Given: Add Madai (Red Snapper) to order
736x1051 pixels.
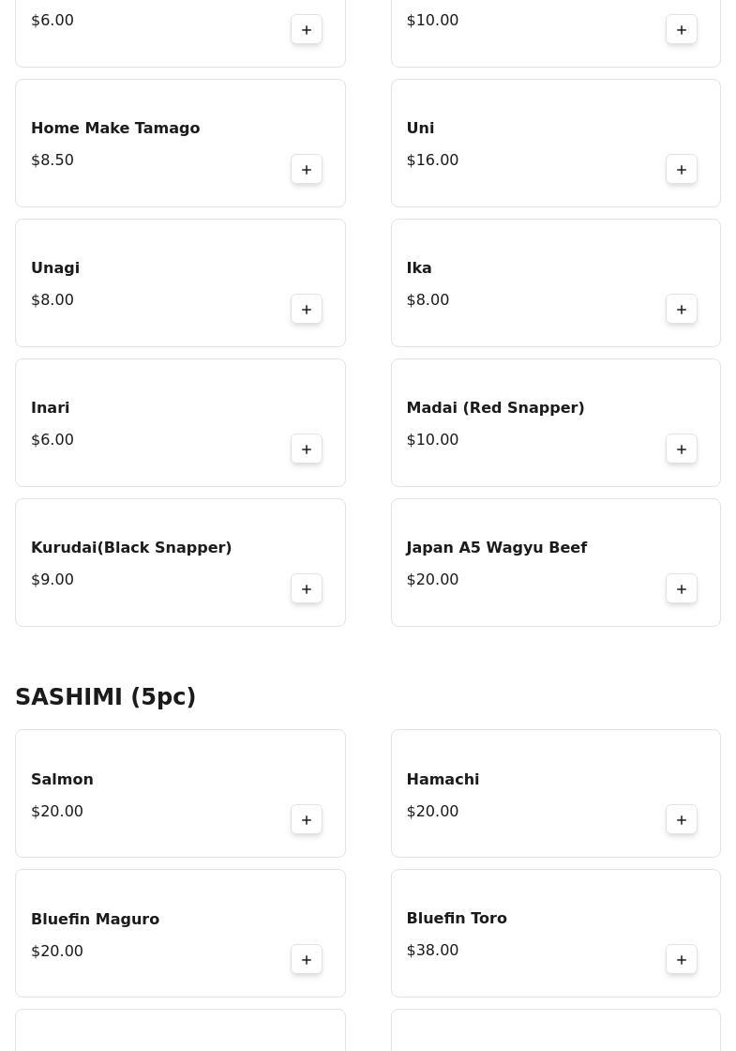Looking at the screenshot, I should (x=682, y=449).
